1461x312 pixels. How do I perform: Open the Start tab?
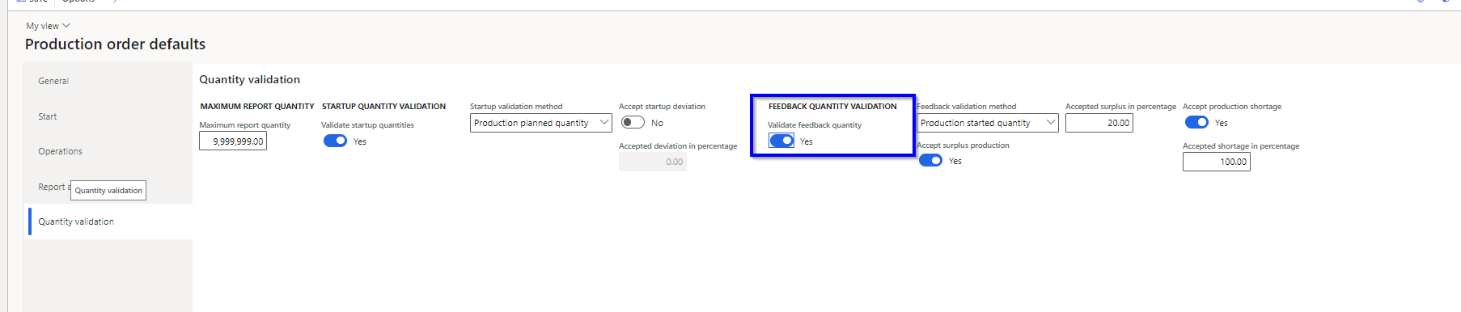[48, 116]
